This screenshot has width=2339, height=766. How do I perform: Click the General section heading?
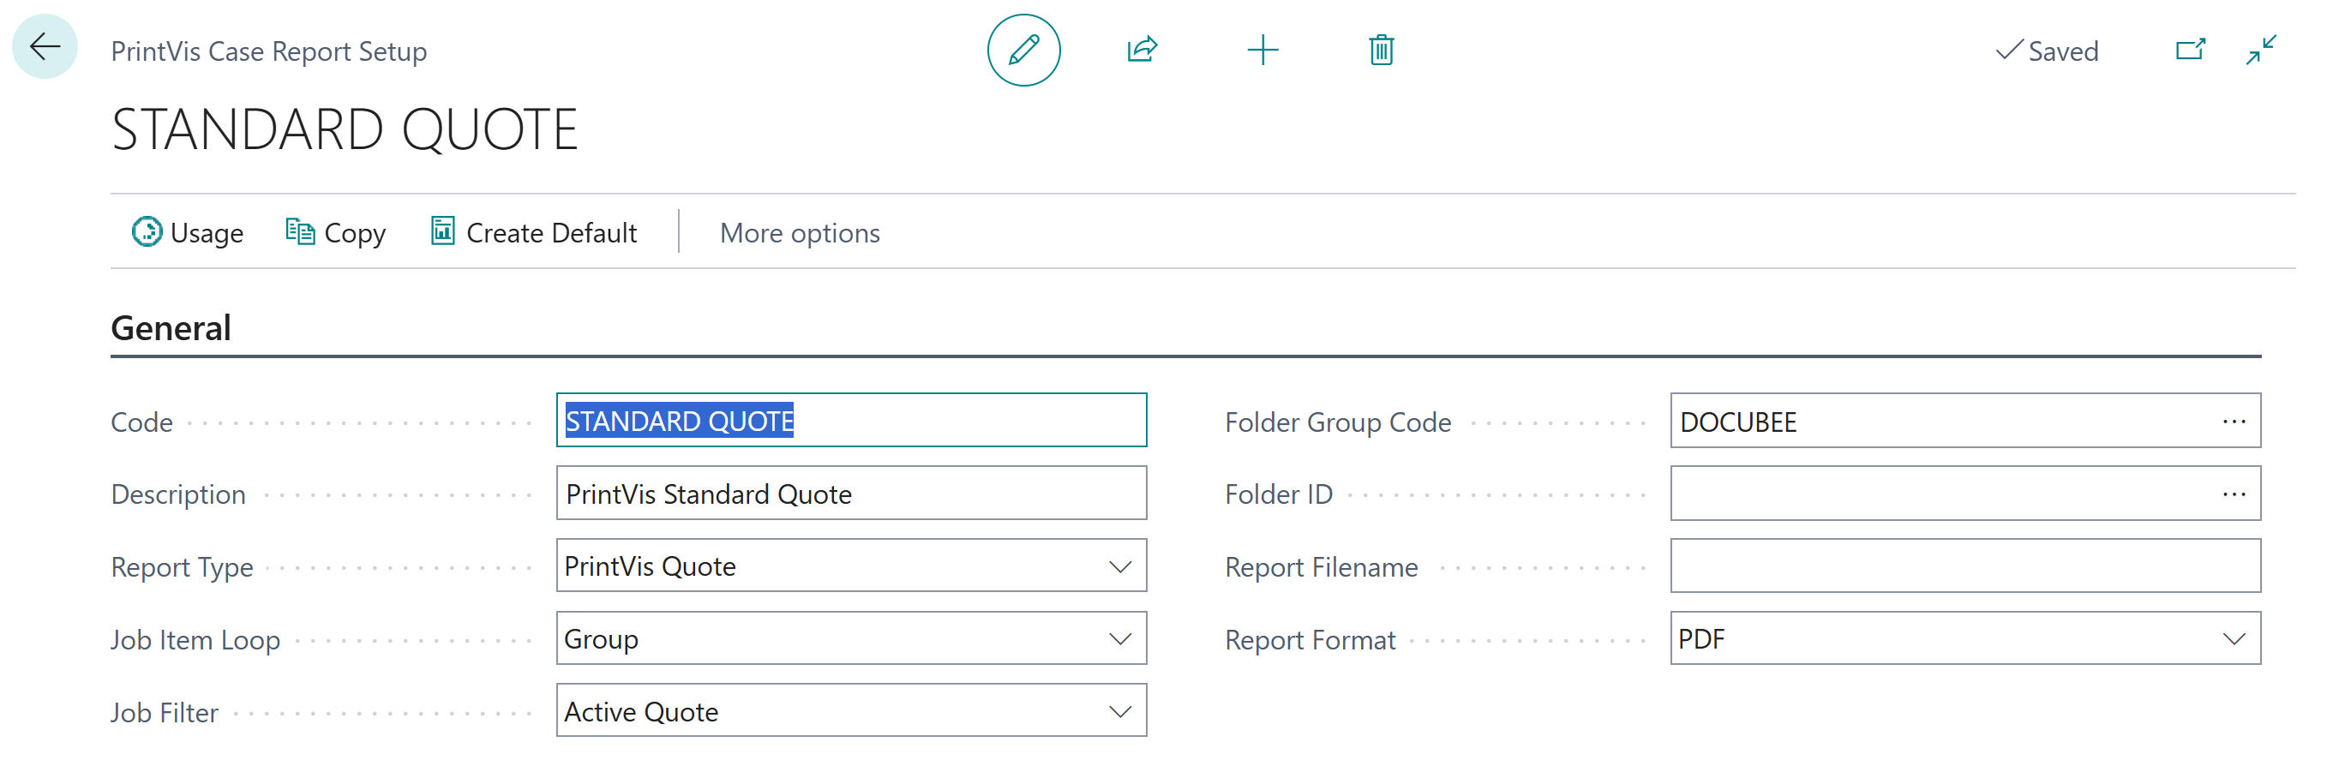tap(171, 327)
